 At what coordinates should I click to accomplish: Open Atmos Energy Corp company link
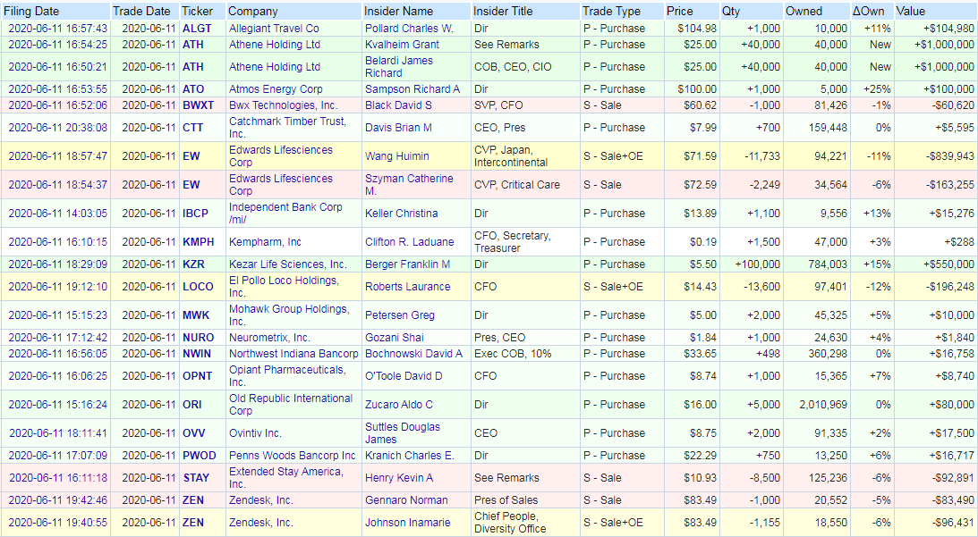pyautogui.click(x=276, y=89)
